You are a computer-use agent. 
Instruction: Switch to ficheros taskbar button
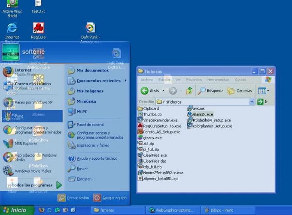point(118,210)
